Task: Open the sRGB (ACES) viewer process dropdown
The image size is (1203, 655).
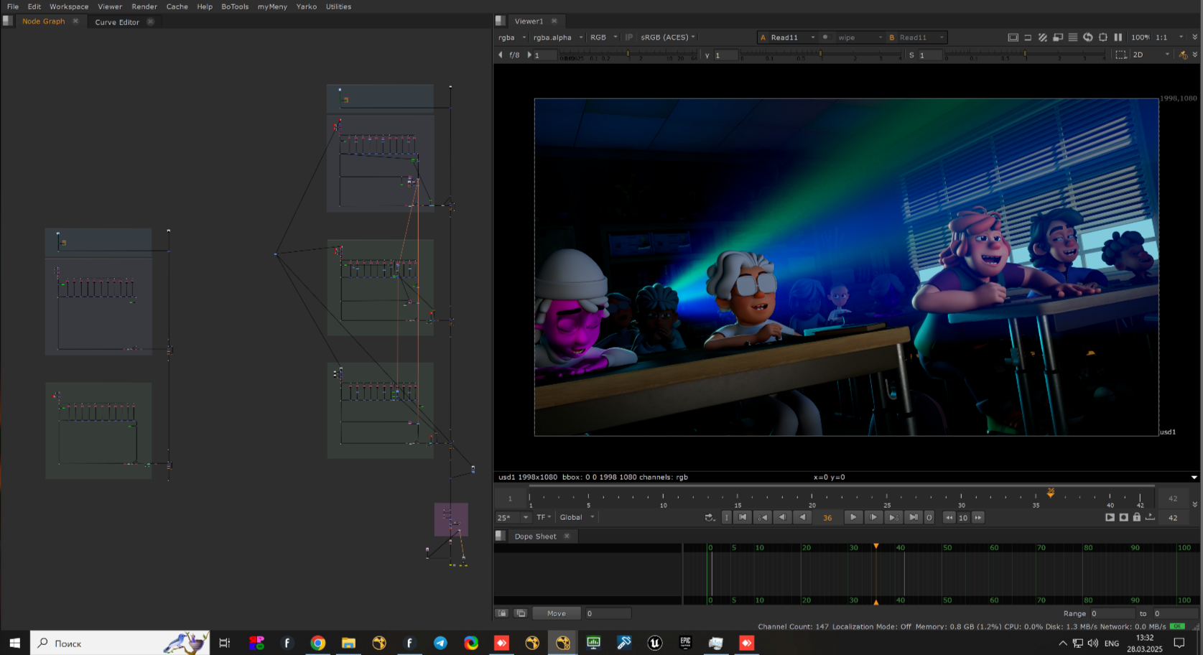Action: [x=667, y=37]
